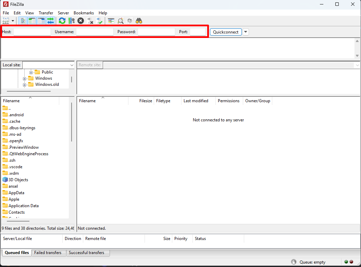Reconnect to the last used server
This screenshot has height=267, width=361.
click(x=100, y=21)
